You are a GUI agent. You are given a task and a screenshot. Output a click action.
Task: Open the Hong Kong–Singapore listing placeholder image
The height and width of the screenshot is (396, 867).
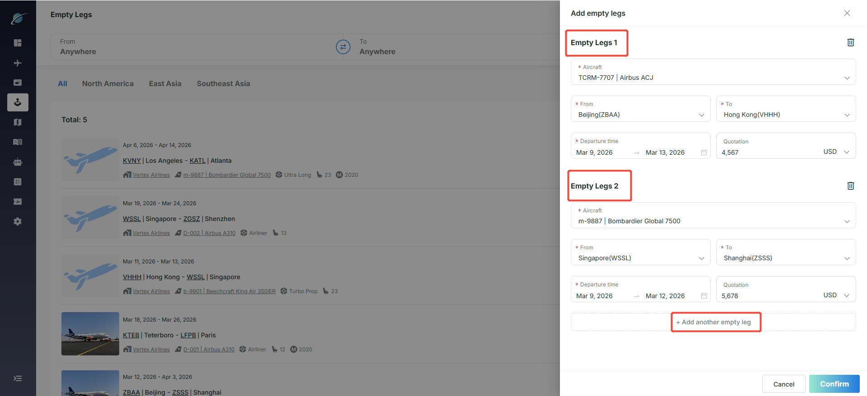click(90, 276)
